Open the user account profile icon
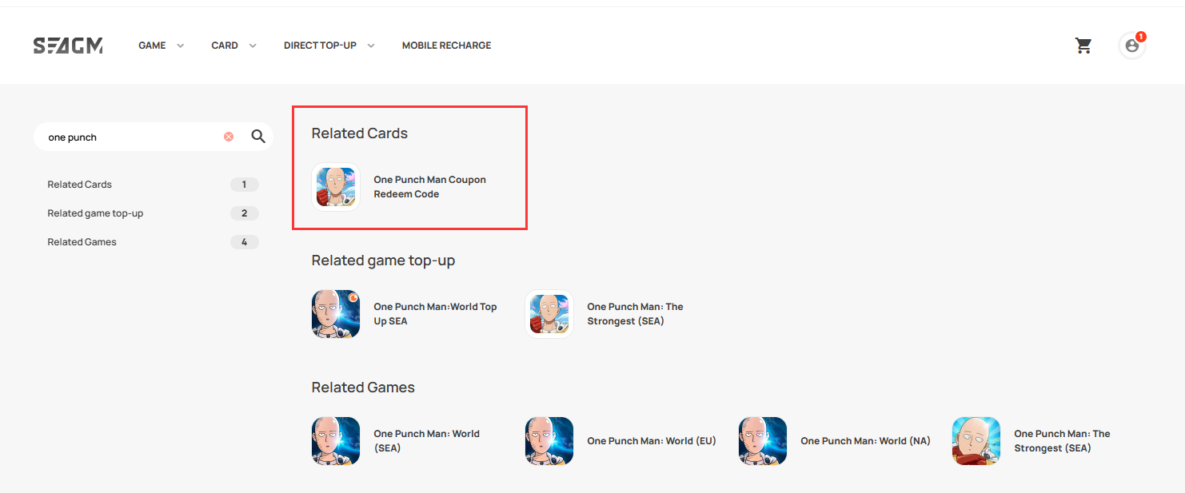Image resolution: width=1185 pixels, height=493 pixels. 1131,46
